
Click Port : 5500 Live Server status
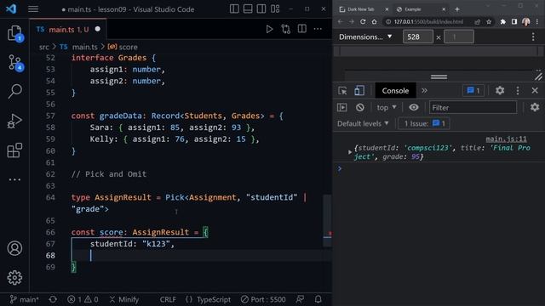click(263, 299)
